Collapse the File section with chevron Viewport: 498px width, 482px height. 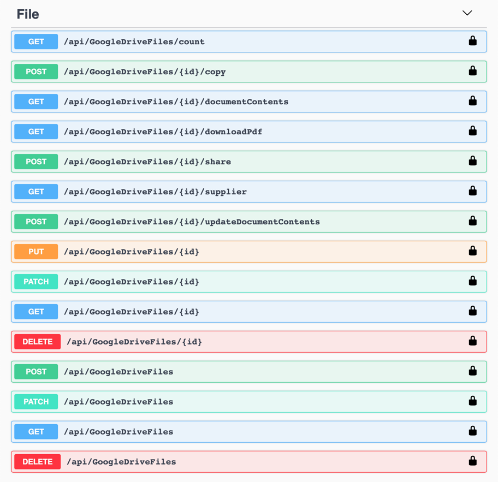[467, 13]
